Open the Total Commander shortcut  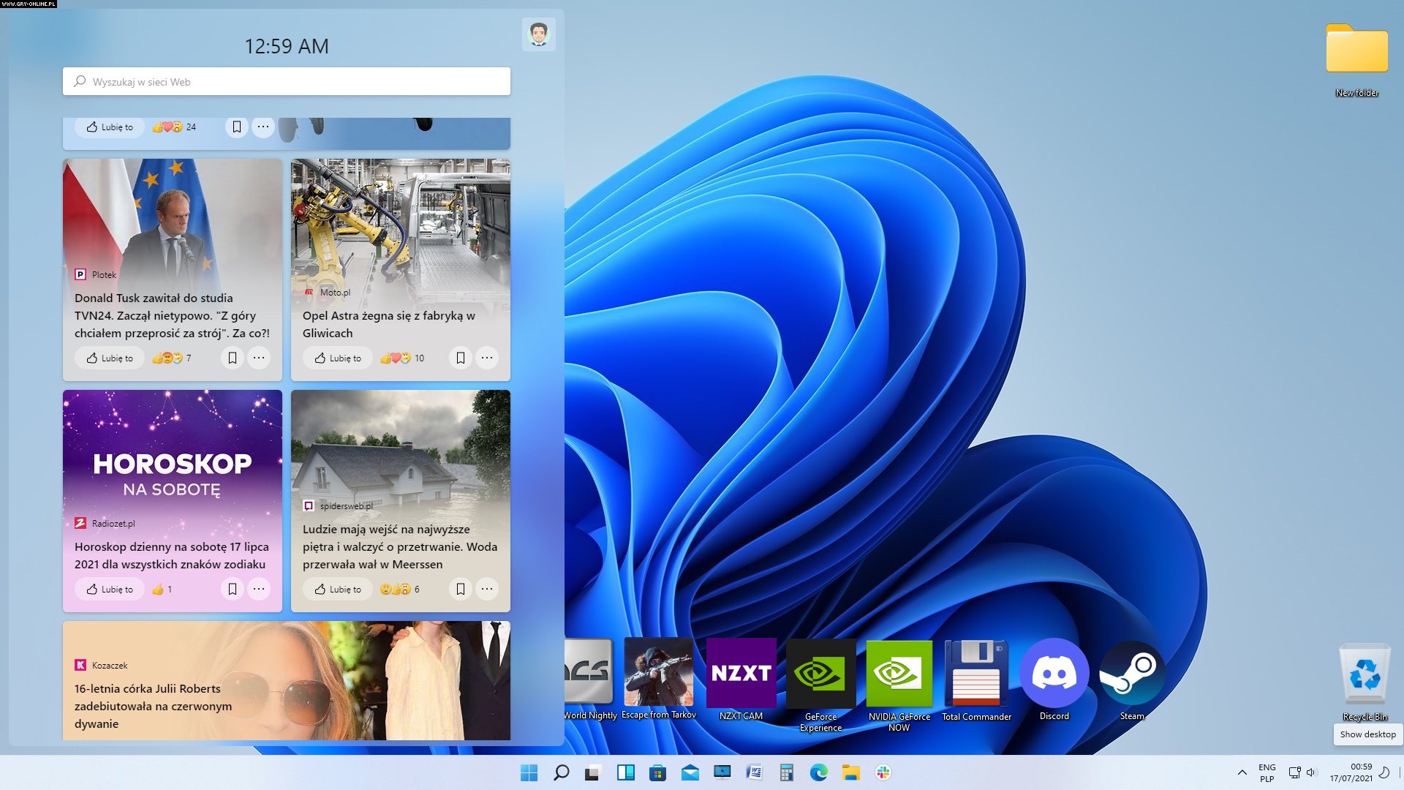(x=976, y=674)
